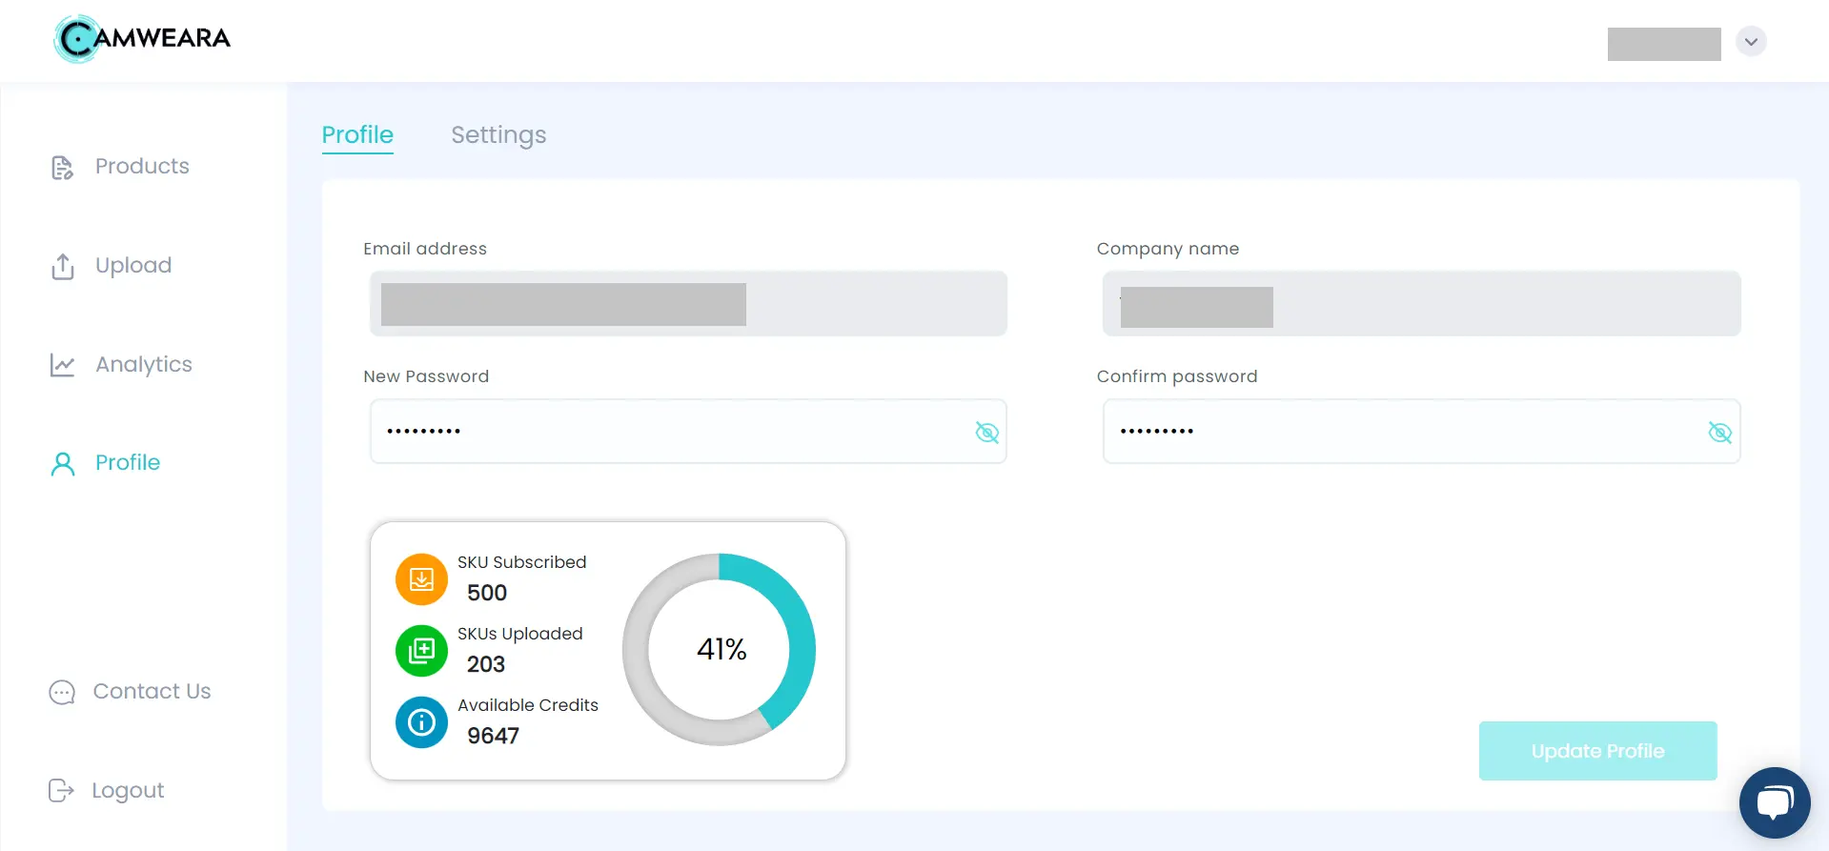
Task: Expand the account dropdown chevron
Action: (1751, 42)
